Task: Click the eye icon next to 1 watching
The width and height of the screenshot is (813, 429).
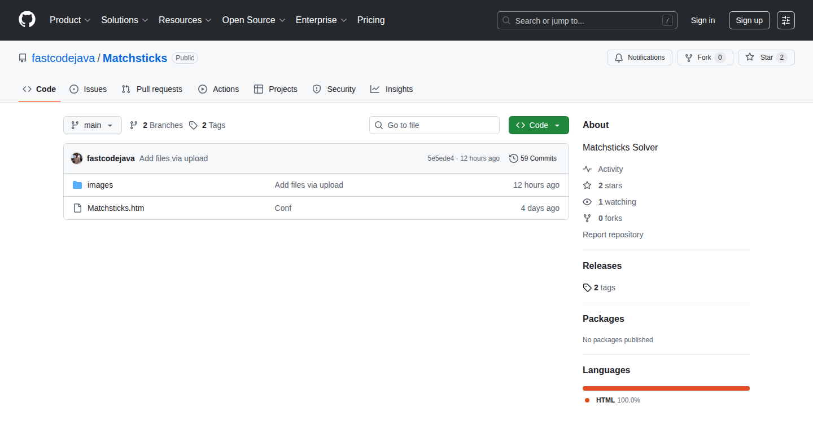Action: 587,202
